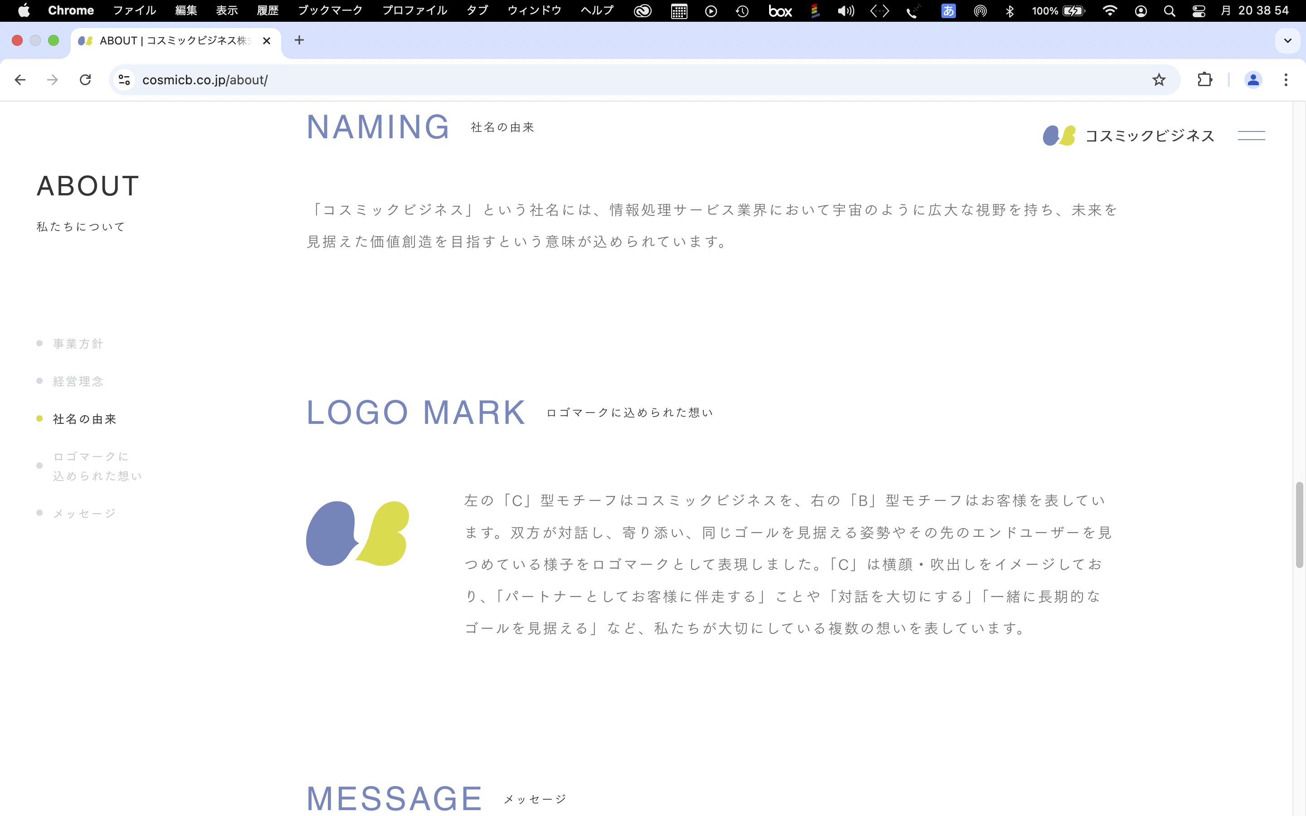Jump to メッセージ section link
Screen dimensions: 1306x816
(84, 513)
